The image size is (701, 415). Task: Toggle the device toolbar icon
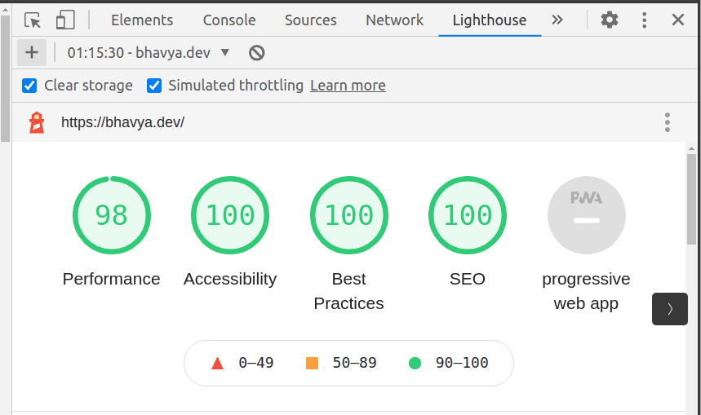click(65, 20)
